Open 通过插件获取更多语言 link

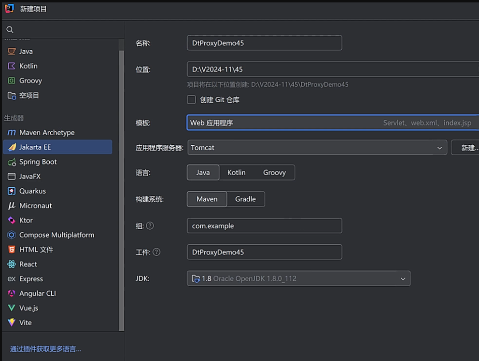pyautogui.click(x=45, y=349)
